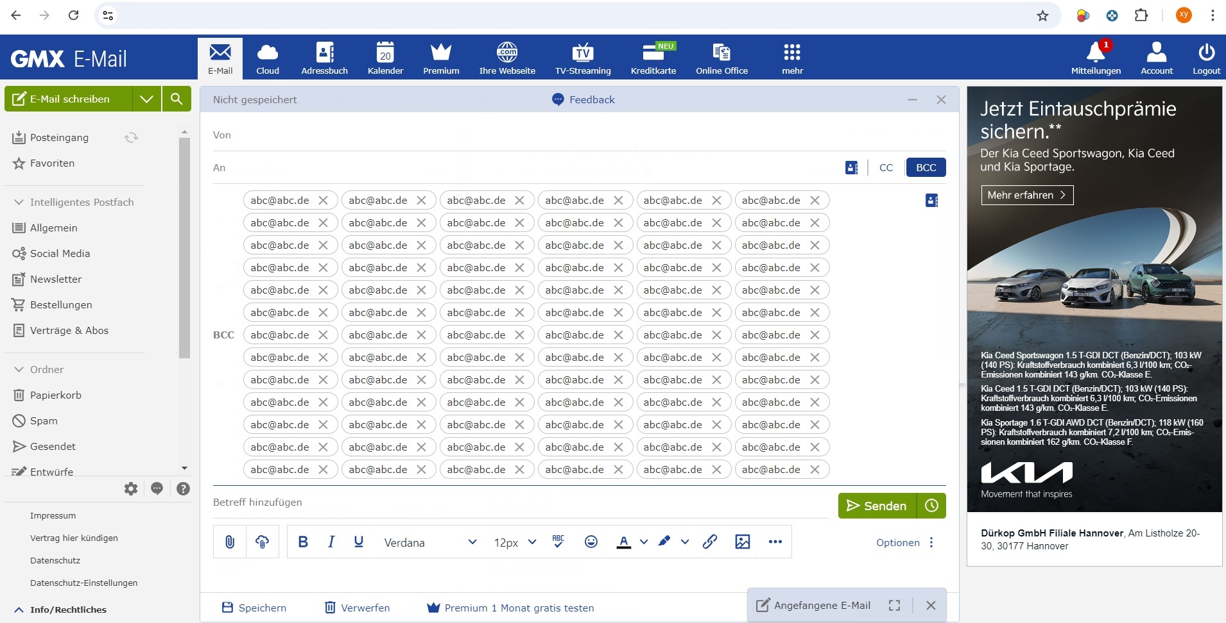This screenshot has height=623, width=1226.
Task: Toggle bold formatting
Action: coord(303,542)
